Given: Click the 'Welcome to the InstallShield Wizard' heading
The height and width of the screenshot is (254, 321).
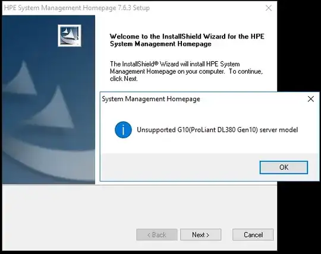Looking at the screenshot, I should click(x=187, y=40).
